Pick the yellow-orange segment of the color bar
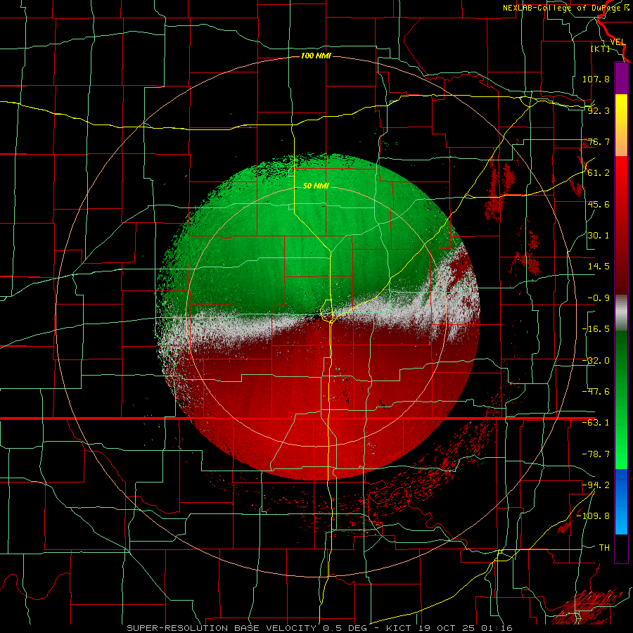Screen dimensions: 633x633 621,125
